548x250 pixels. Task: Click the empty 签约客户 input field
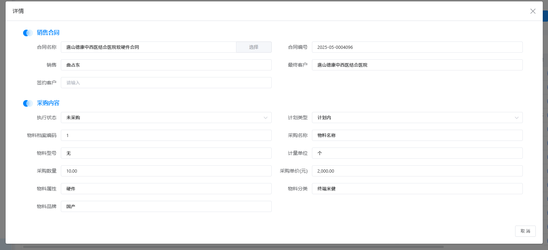click(166, 83)
